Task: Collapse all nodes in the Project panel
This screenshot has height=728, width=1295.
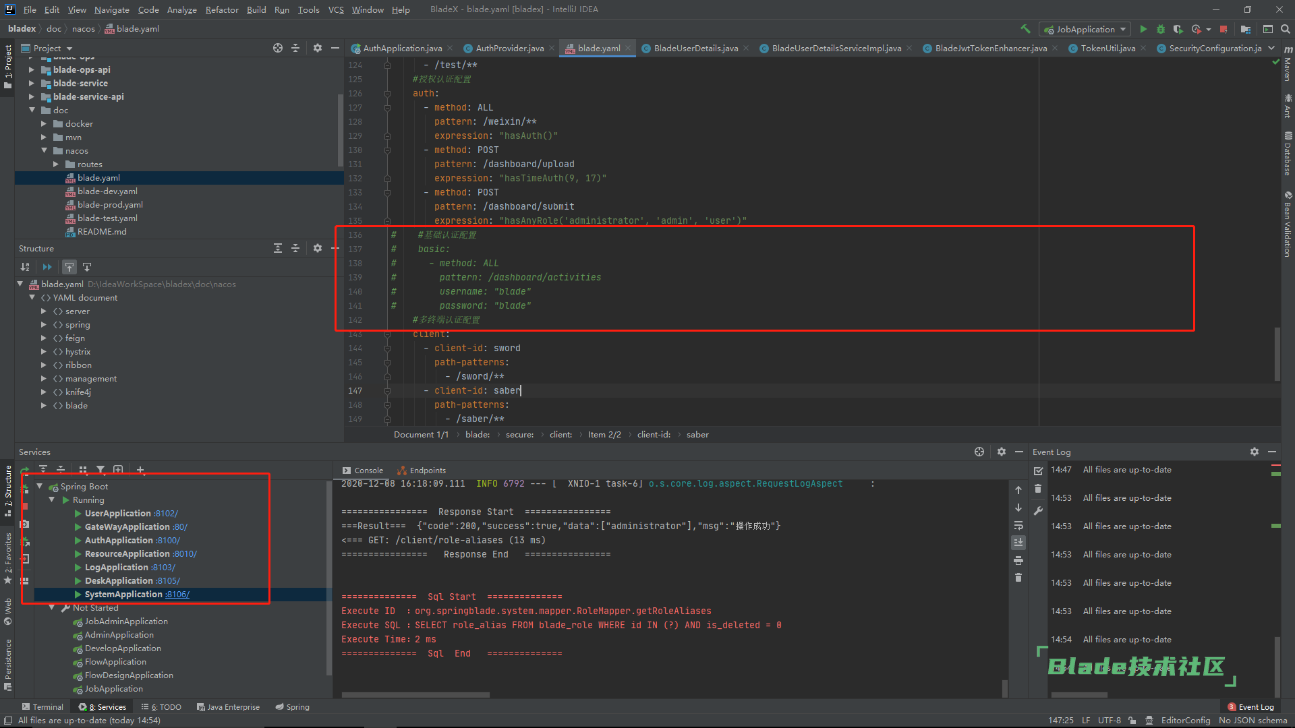Action: (x=295, y=48)
